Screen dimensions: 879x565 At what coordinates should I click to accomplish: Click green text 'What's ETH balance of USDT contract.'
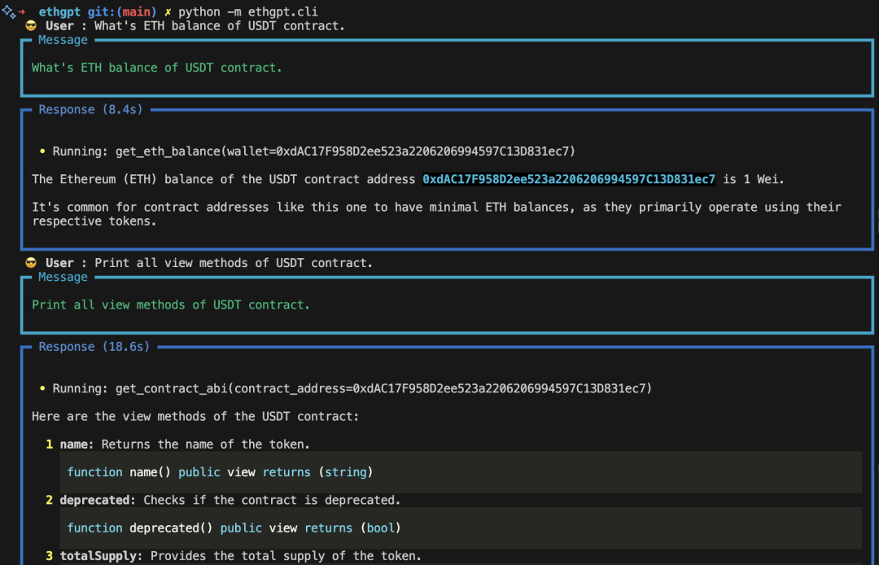coord(157,68)
